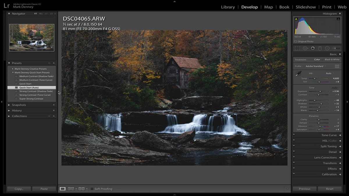Viewport: 349px width, 196px height.
Task: Collapse the Histogram panel
Action: [340, 14]
